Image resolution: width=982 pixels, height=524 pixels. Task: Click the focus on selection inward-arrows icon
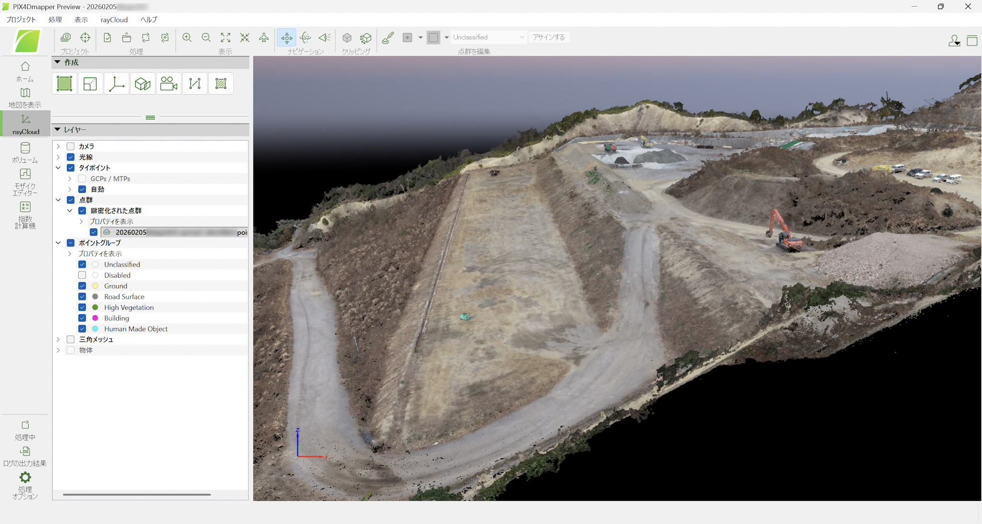[x=245, y=37]
